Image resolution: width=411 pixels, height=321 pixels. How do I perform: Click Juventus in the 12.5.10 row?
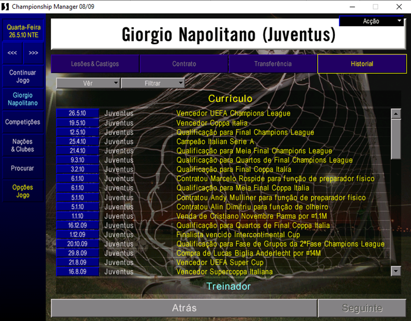click(119, 132)
